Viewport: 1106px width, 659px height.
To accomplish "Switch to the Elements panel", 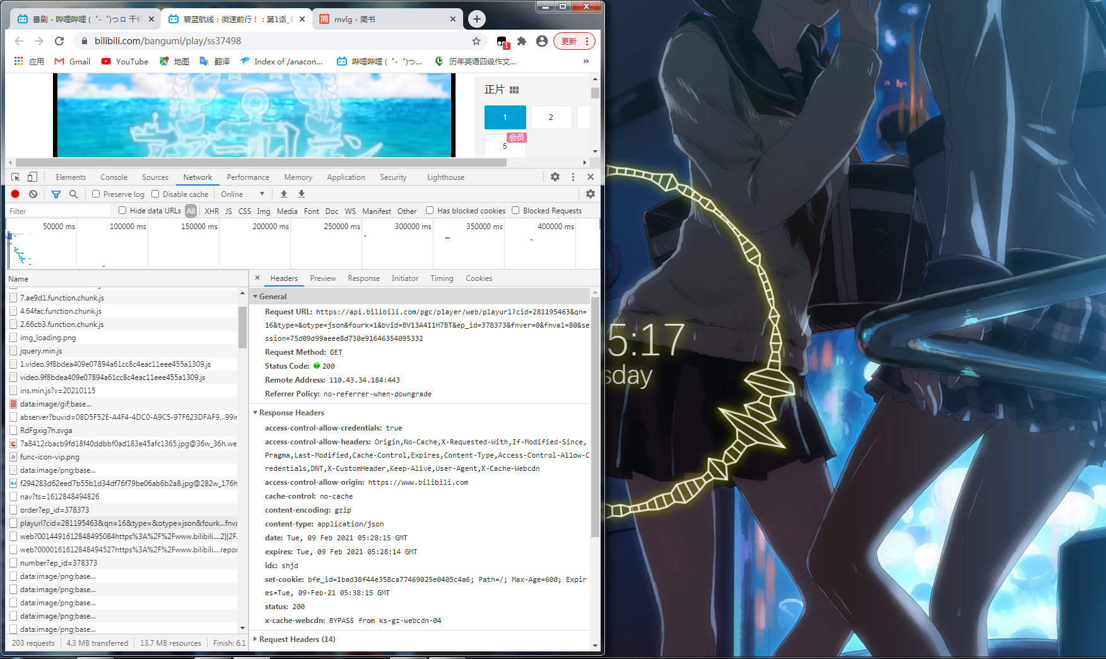I will (x=71, y=177).
